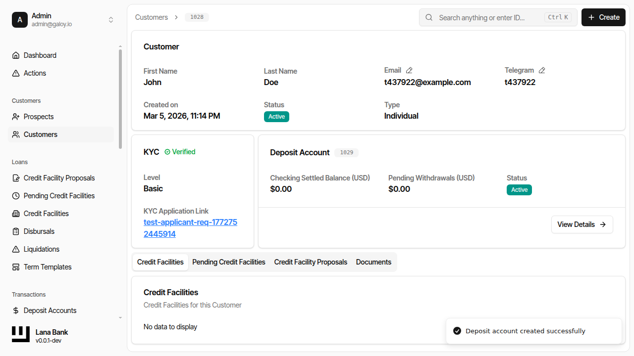Click the Deposit Accounts dollar icon
Image resolution: width=634 pixels, height=356 pixels.
15,310
